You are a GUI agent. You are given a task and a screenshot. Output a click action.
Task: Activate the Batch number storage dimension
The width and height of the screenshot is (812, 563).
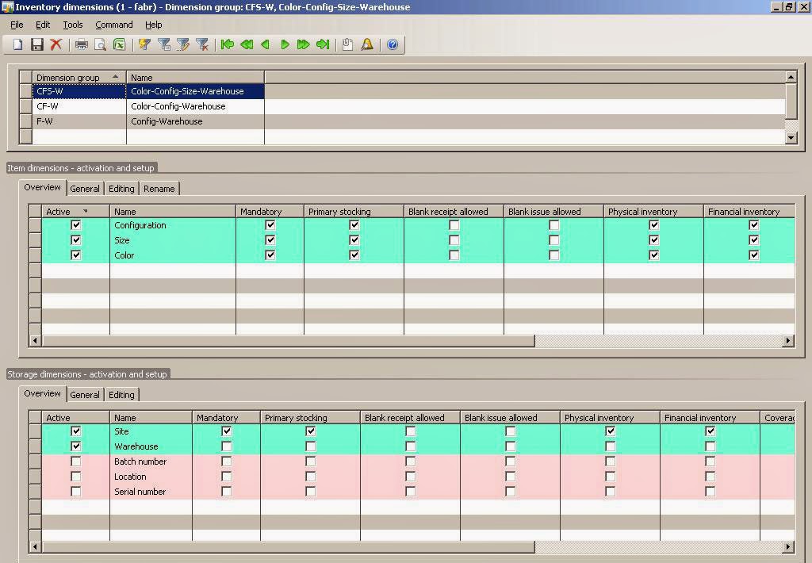point(75,461)
